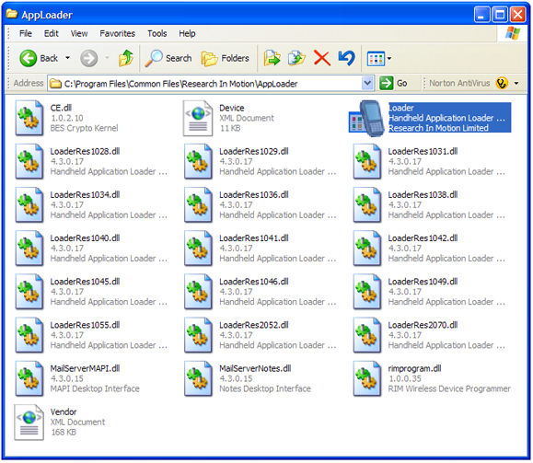Select the Vendor XML document icon

pos(29,422)
